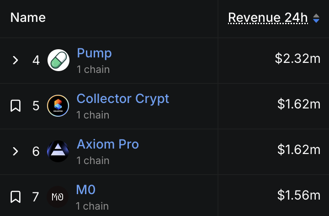
Task: Click the Axiom Pro triangle logo
Action: 58,151
